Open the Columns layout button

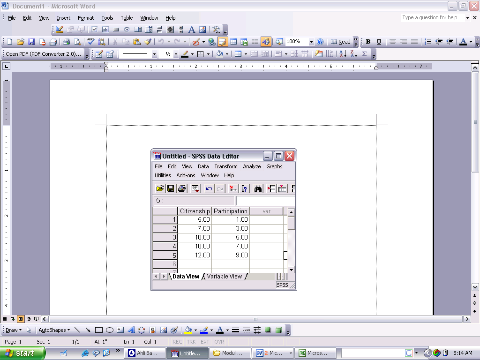click(255, 42)
